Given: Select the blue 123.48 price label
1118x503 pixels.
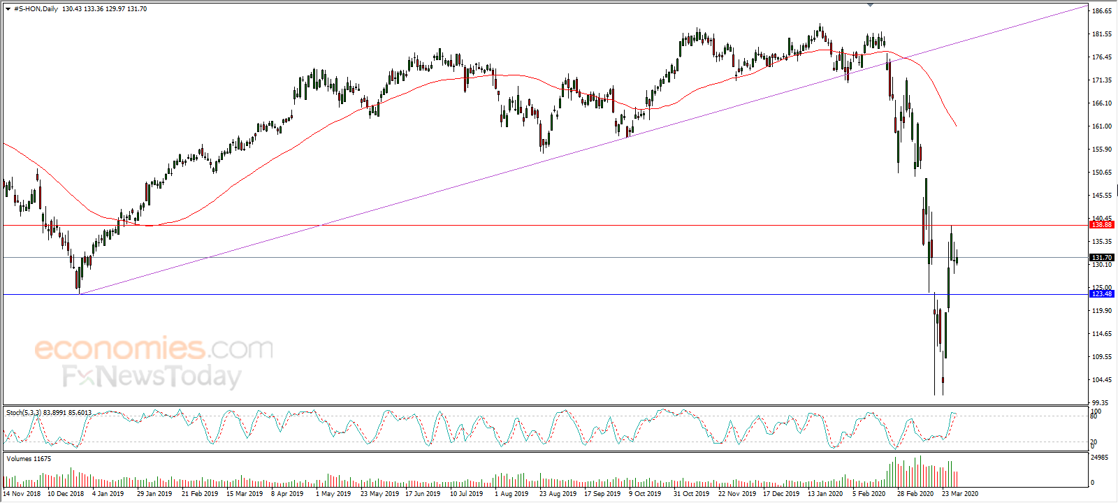Looking at the screenshot, I should tap(1102, 294).
